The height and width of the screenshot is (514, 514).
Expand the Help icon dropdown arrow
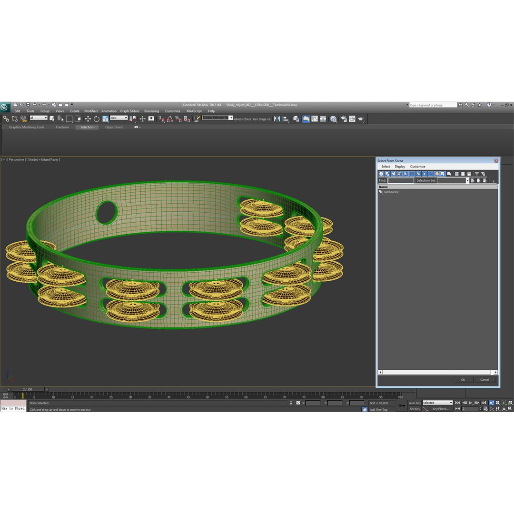click(494, 105)
